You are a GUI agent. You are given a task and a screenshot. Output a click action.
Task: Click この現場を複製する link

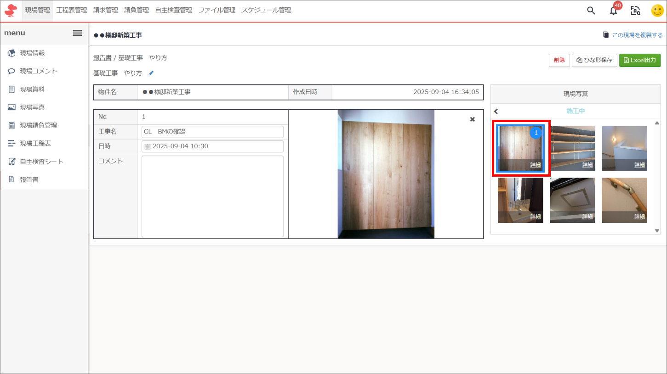point(633,35)
